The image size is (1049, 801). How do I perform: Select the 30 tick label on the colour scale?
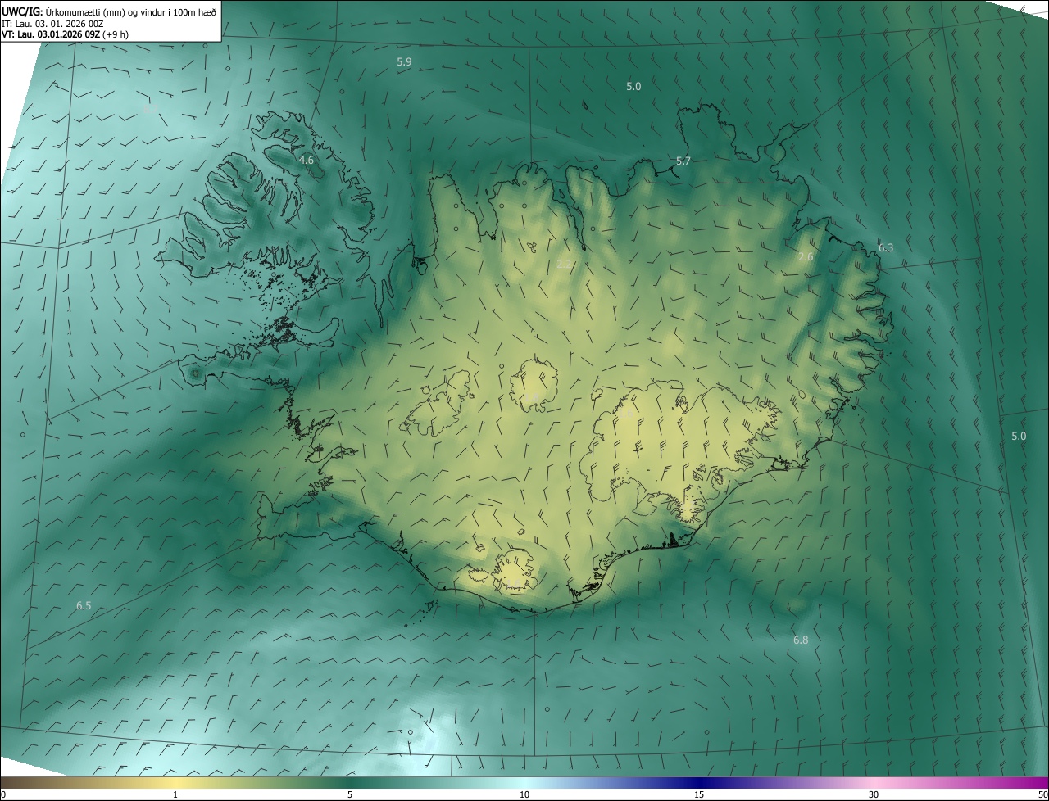tap(874, 795)
